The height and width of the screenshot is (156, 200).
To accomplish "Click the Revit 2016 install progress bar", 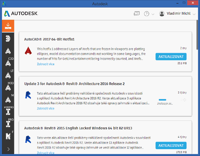I will click(162, 100).
